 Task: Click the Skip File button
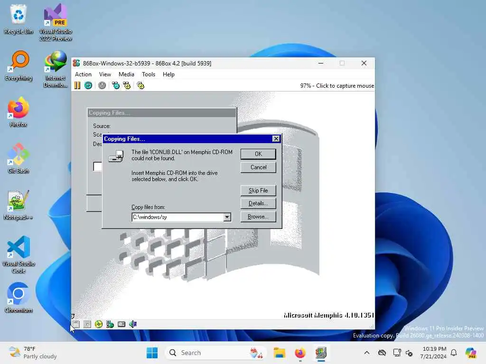258,191
